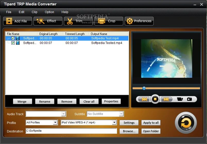Open profile Settings button
207x144 pixels.
[129, 123]
